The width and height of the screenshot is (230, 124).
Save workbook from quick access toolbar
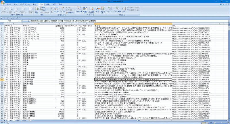point(1,18)
